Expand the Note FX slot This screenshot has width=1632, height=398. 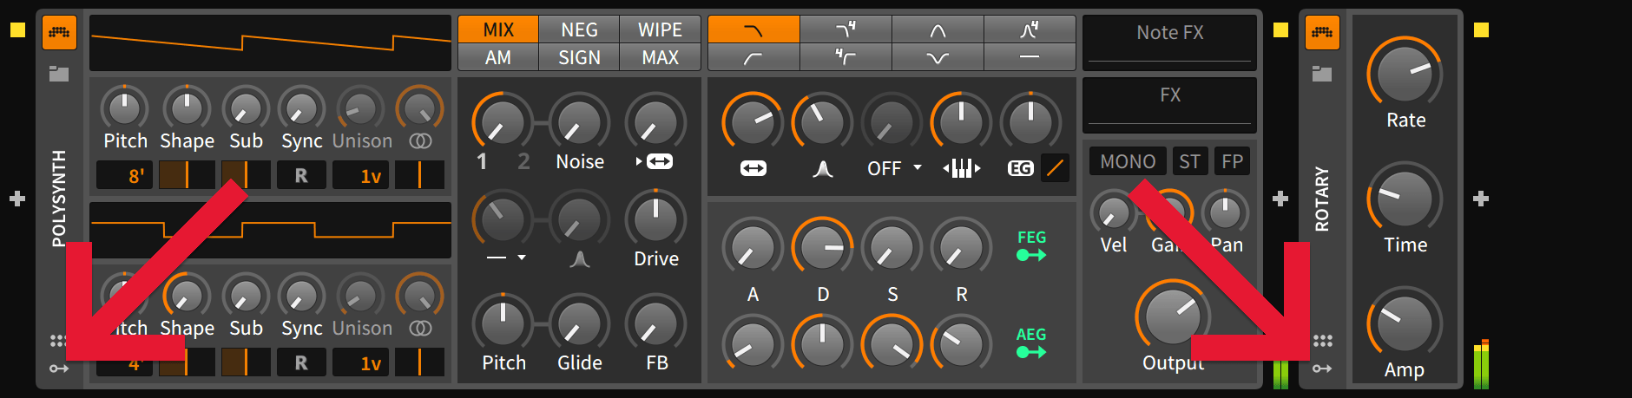1169,42
